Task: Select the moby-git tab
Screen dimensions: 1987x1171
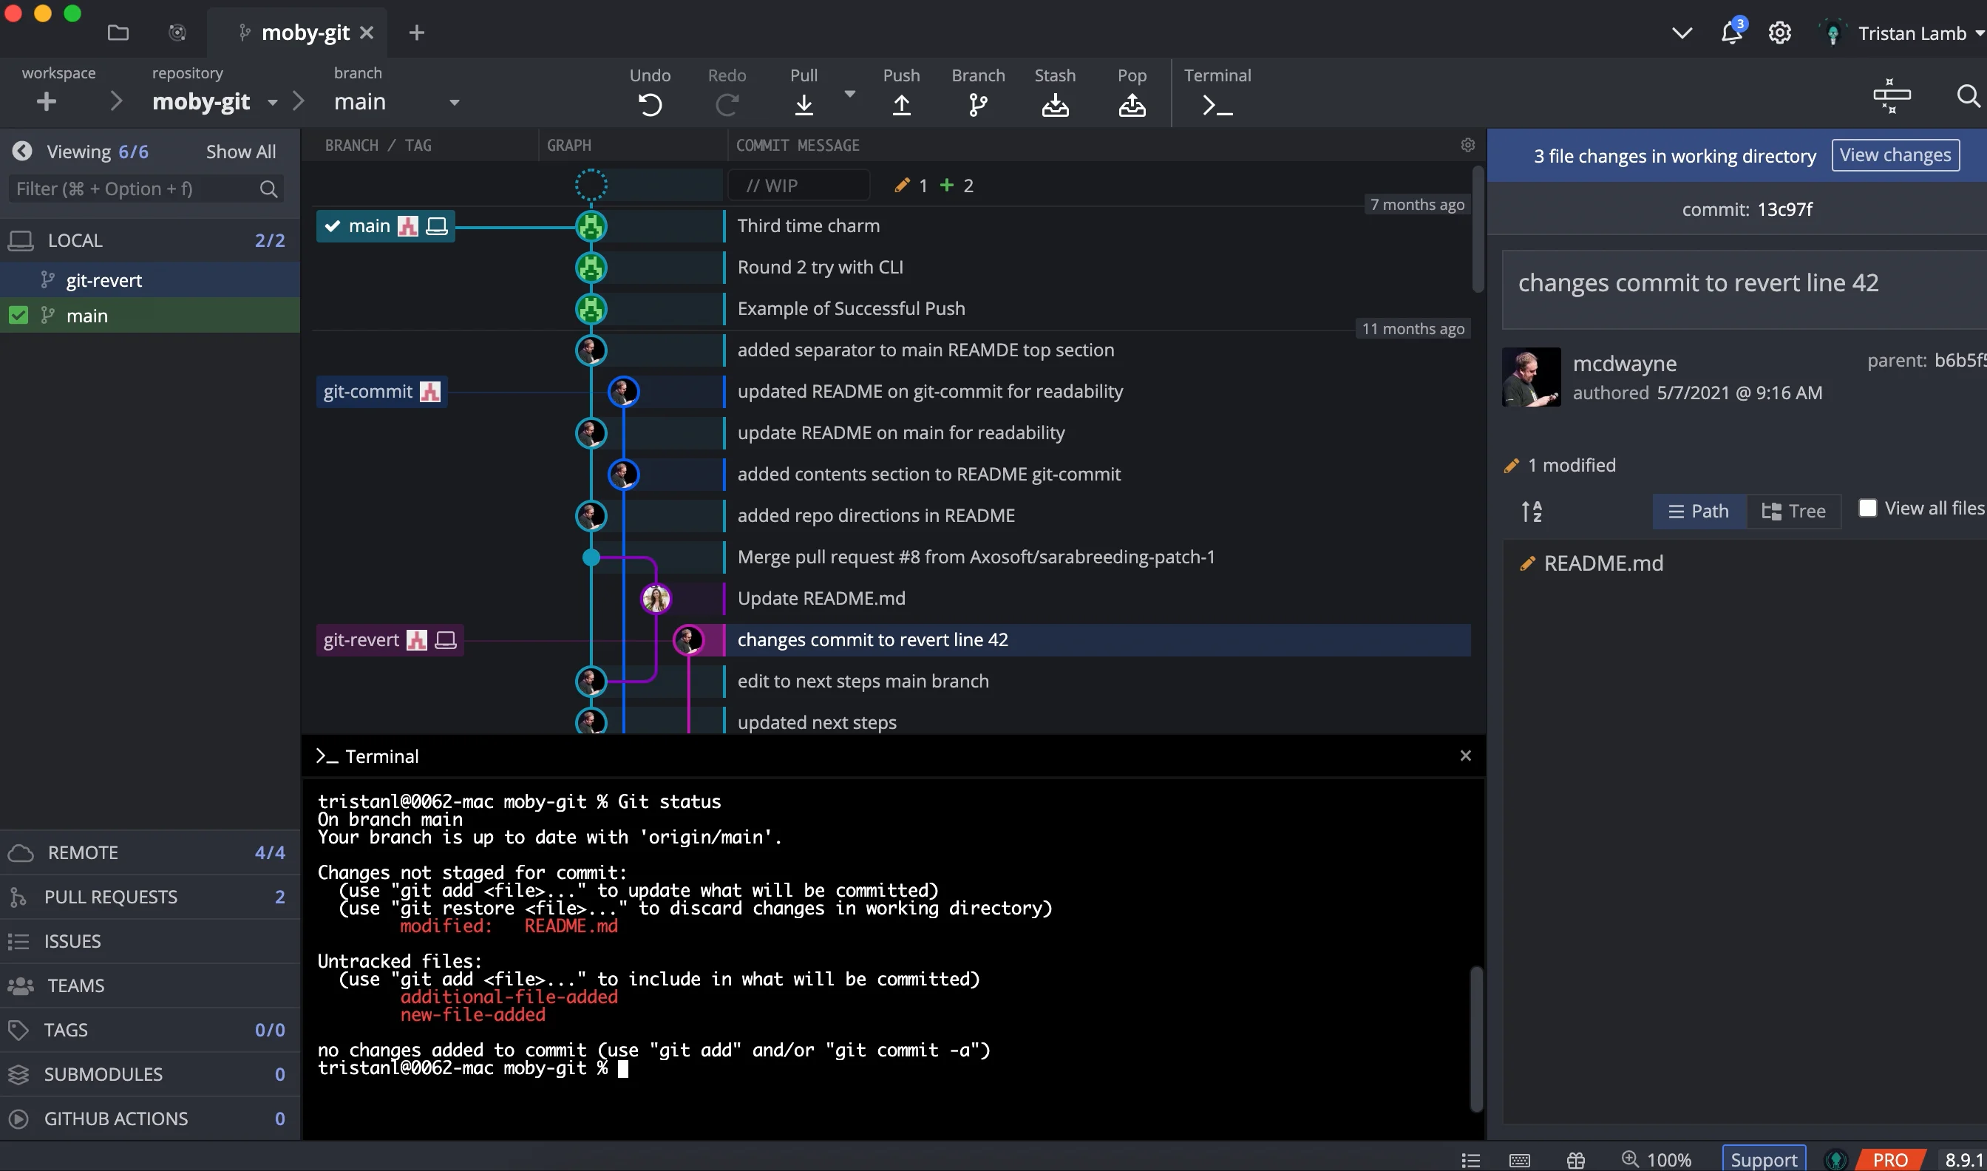Action: [305, 33]
